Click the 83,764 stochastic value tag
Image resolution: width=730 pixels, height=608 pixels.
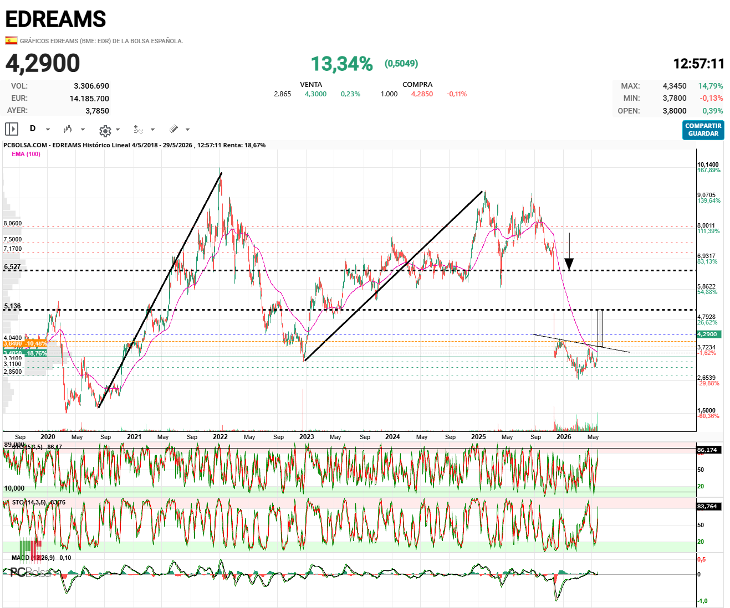click(709, 506)
